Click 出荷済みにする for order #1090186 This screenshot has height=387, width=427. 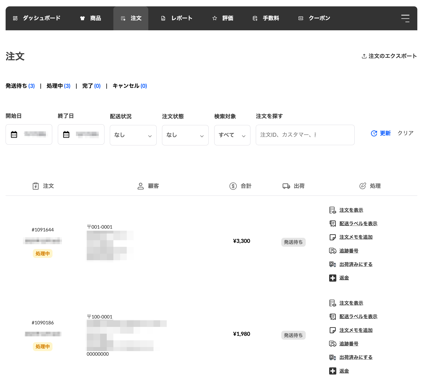356,357
